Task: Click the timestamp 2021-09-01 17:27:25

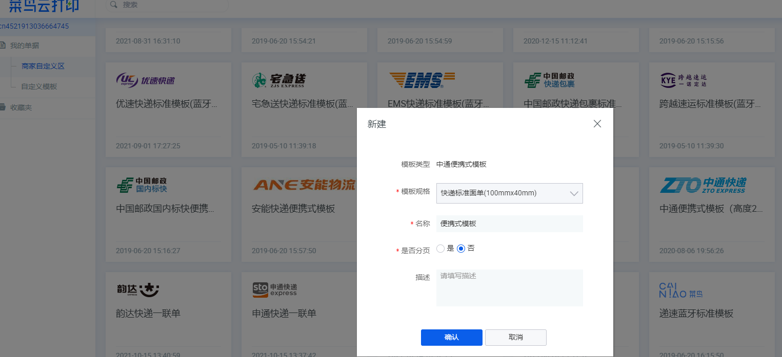Action: click(x=148, y=146)
